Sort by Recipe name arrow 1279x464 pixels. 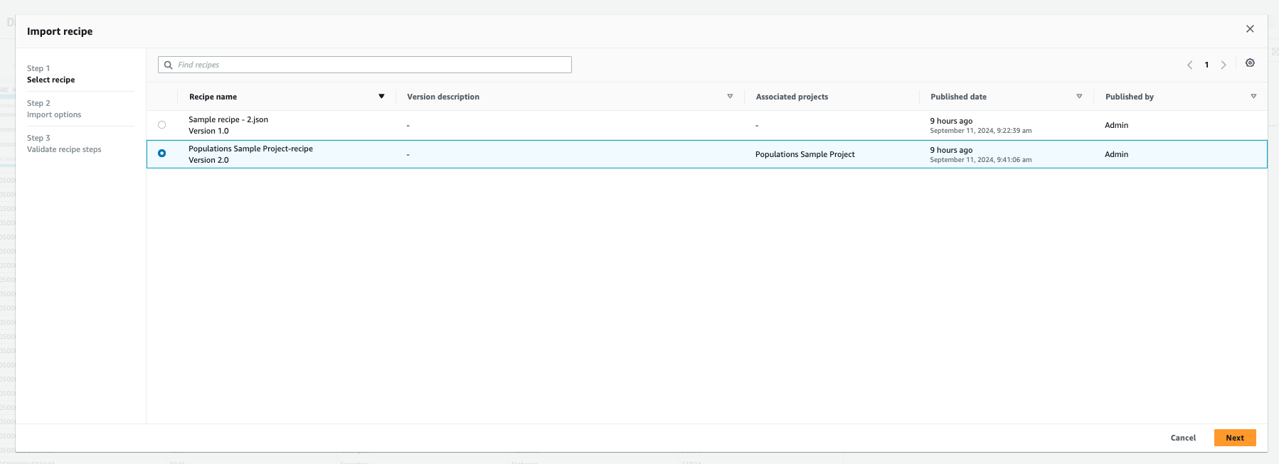point(381,97)
